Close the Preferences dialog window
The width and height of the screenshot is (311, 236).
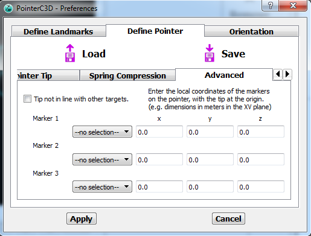(293, 5)
